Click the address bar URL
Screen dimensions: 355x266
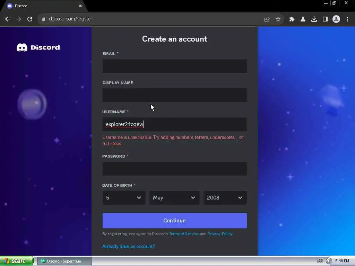click(x=70, y=19)
